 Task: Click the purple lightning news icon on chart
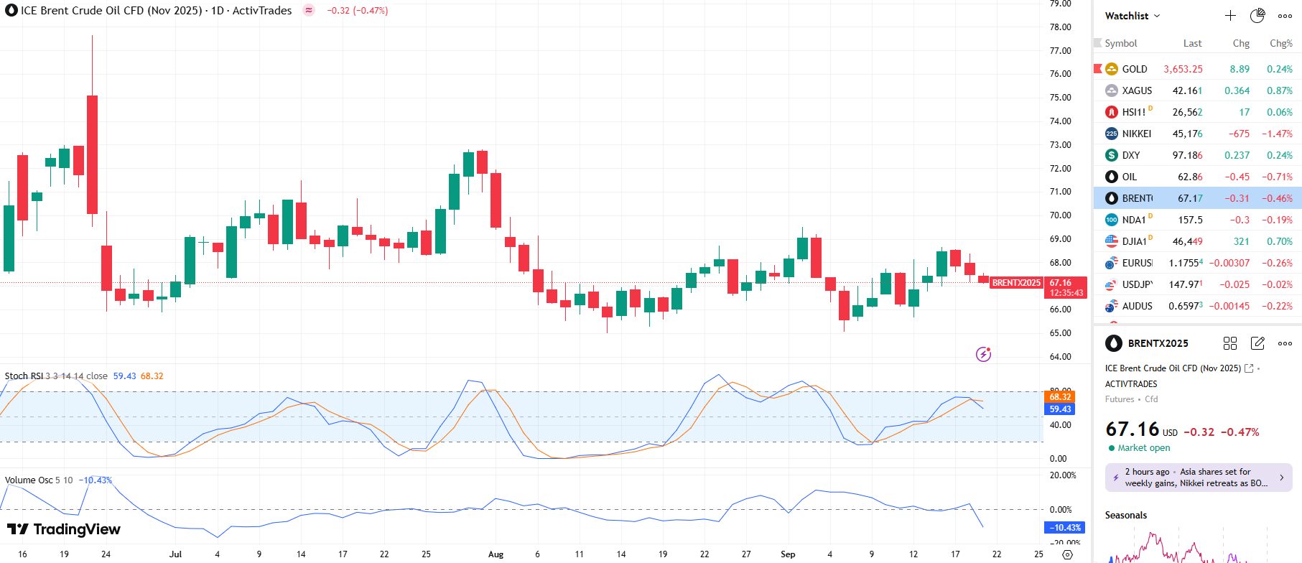(983, 354)
